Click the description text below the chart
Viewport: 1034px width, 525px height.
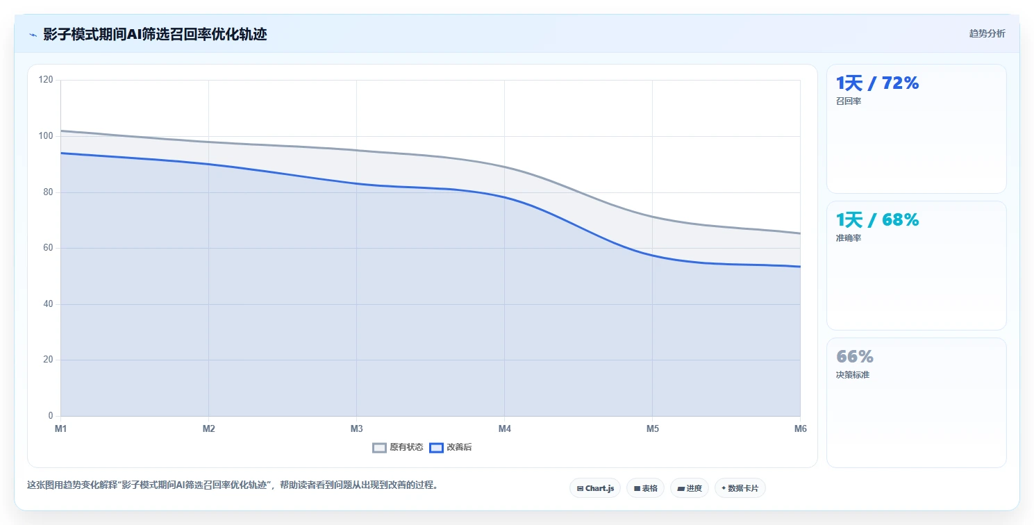[233, 485]
